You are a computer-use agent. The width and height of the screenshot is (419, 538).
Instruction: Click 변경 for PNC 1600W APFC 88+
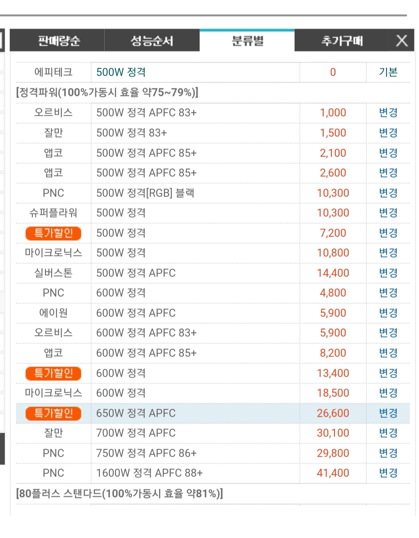pyautogui.click(x=388, y=473)
